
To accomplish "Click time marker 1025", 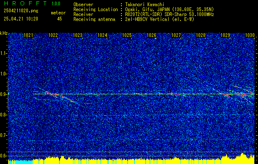I will tap(127, 35).
